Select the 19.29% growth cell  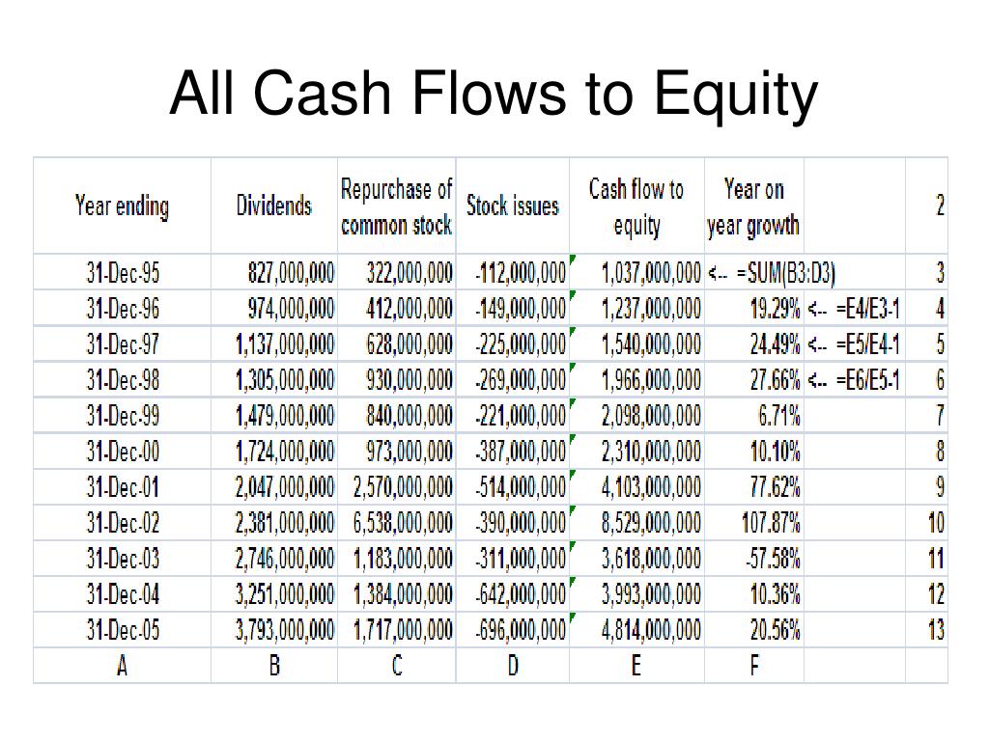(753, 308)
